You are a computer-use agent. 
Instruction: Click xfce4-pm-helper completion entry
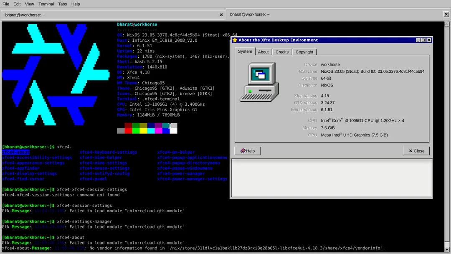click(176, 152)
